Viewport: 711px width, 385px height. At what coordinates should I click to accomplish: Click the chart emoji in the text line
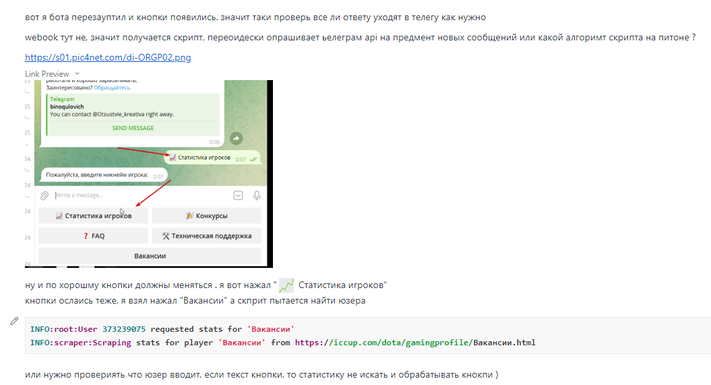(x=286, y=285)
